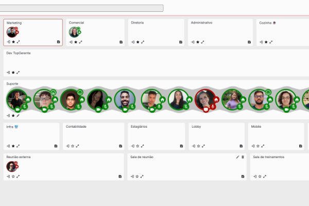Expand the Marketing room card
Image resolution: width=309 pixels, height=206 pixels.
(x=18, y=42)
